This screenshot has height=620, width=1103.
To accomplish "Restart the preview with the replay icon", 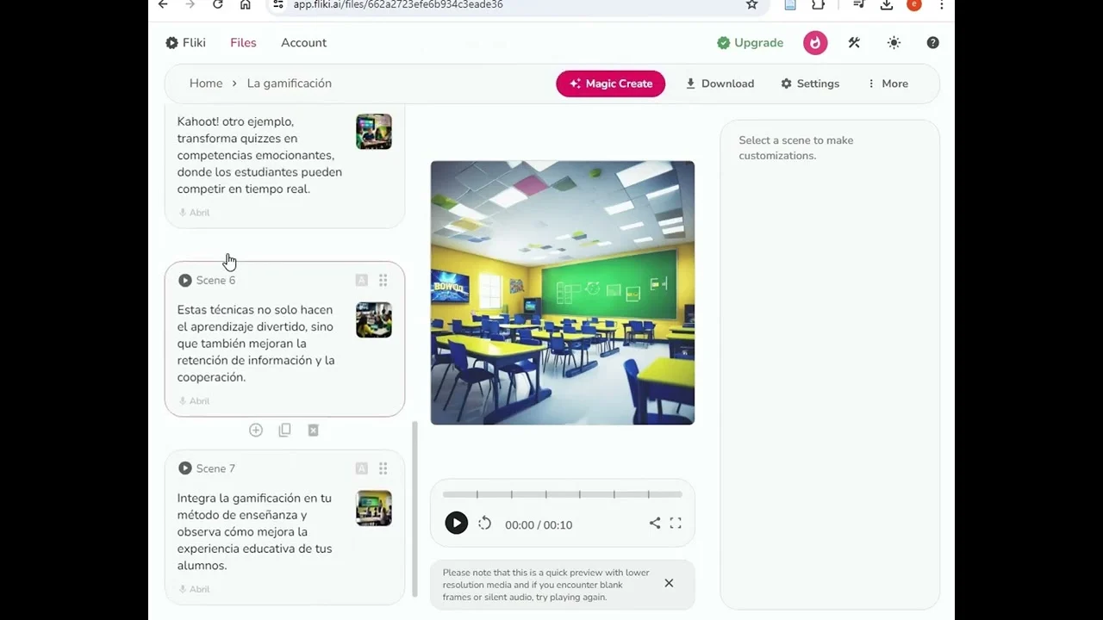I will (x=485, y=524).
